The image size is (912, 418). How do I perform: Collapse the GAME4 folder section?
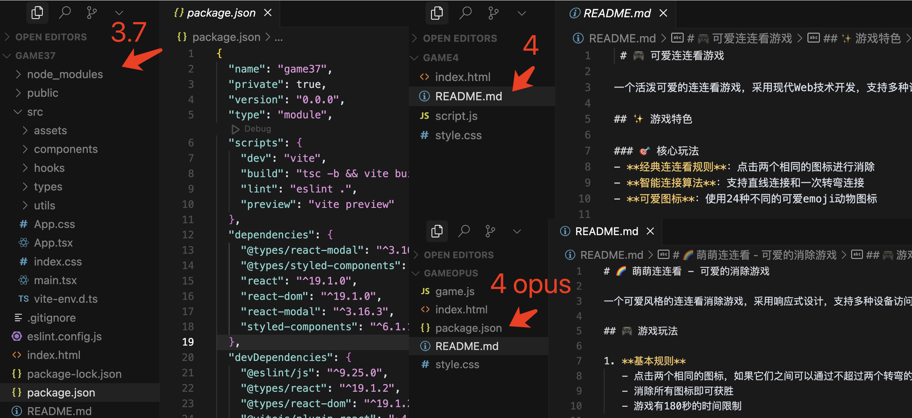coord(441,58)
